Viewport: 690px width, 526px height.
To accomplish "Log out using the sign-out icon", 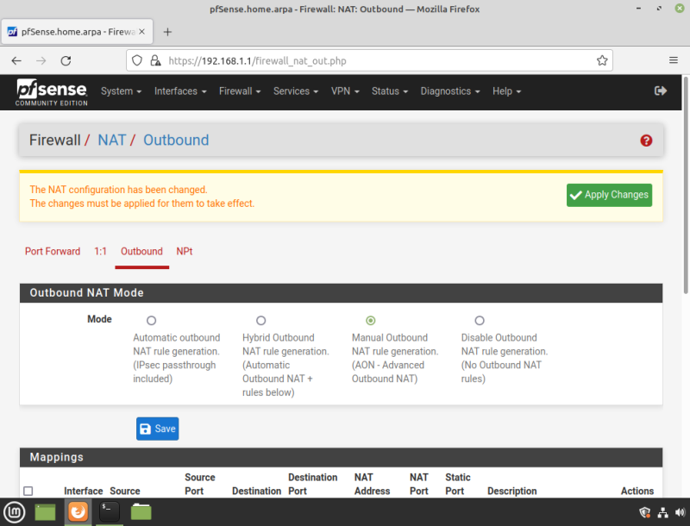I will point(660,91).
